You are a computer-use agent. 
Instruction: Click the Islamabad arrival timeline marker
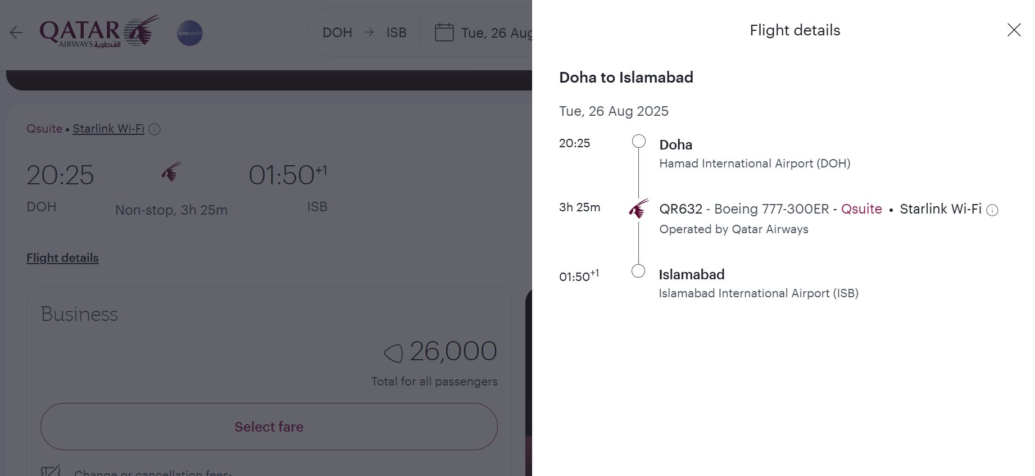pyautogui.click(x=638, y=271)
